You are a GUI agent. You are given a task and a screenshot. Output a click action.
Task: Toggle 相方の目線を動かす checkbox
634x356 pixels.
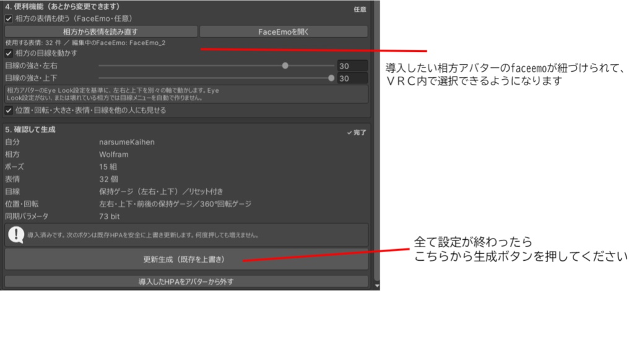[x=9, y=53]
